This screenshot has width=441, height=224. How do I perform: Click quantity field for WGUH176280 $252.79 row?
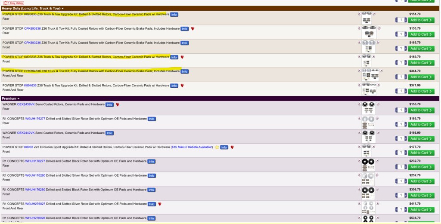pyautogui.click(x=401, y=181)
